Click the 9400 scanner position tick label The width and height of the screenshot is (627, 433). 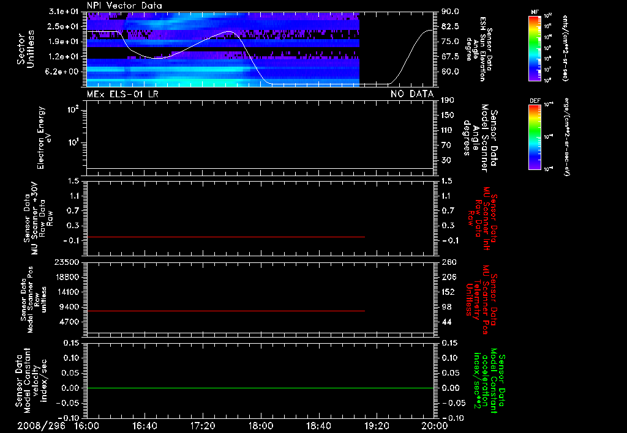pos(69,307)
